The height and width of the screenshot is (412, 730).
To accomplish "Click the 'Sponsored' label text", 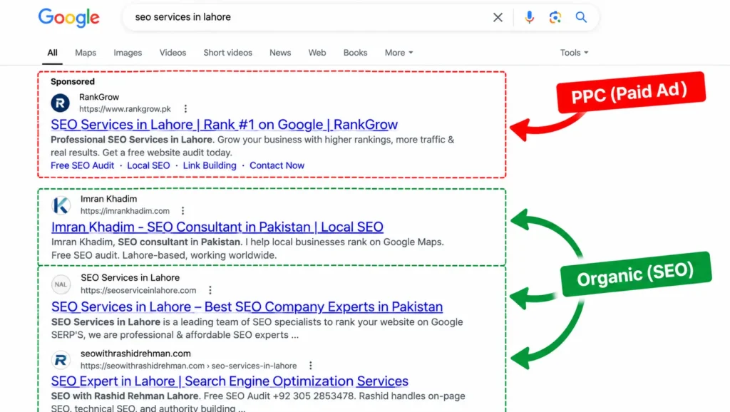I will tap(73, 81).
